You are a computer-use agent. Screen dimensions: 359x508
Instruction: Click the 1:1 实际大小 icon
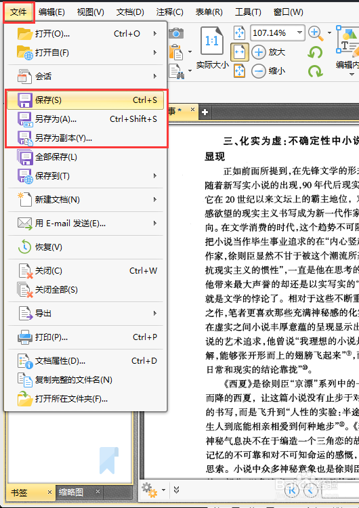[x=212, y=41]
